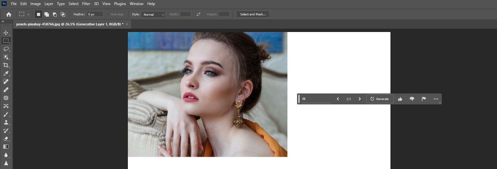The height and width of the screenshot is (169, 497).
Task: Click the Select and Mask button
Action: [253, 14]
